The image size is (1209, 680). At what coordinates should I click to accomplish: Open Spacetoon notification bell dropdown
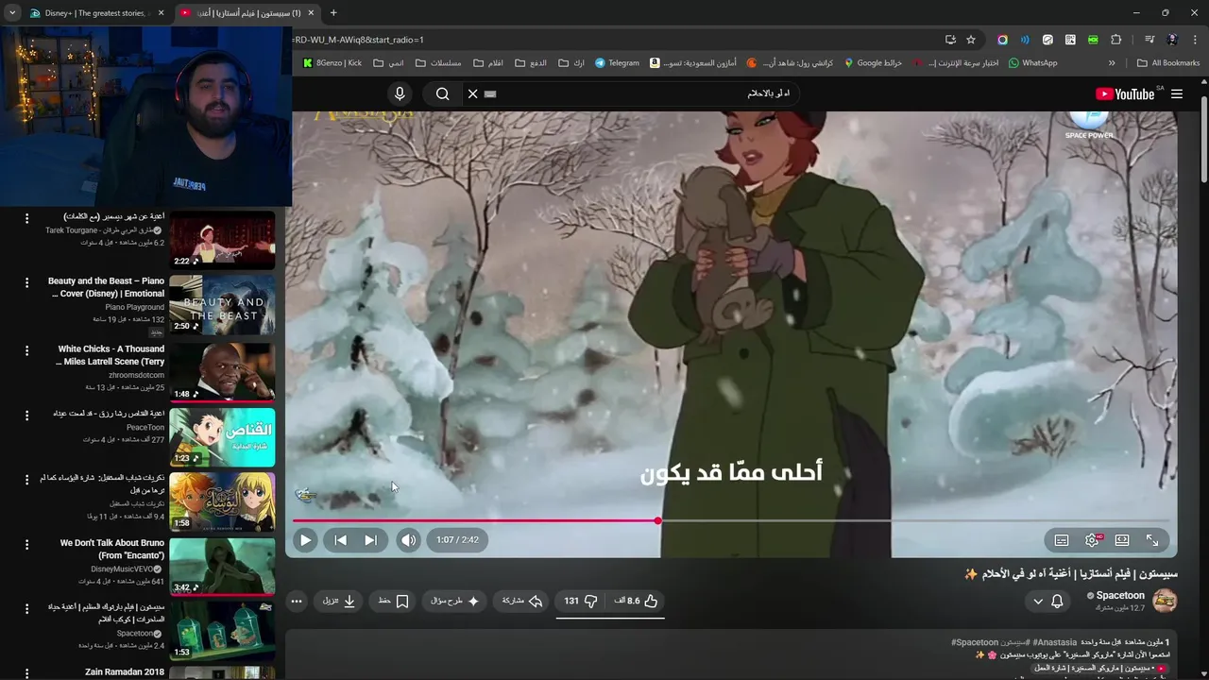1047,601
